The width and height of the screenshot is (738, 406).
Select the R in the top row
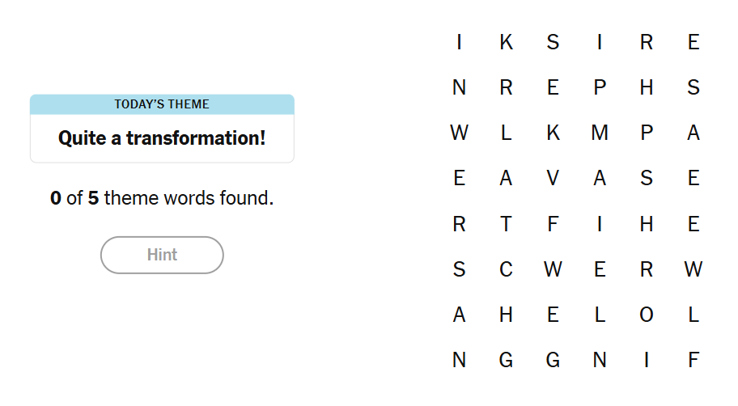(647, 42)
